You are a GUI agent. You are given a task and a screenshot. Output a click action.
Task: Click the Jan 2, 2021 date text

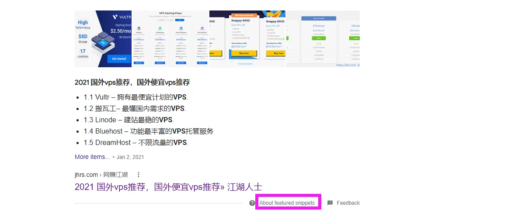tap(130, 157)
